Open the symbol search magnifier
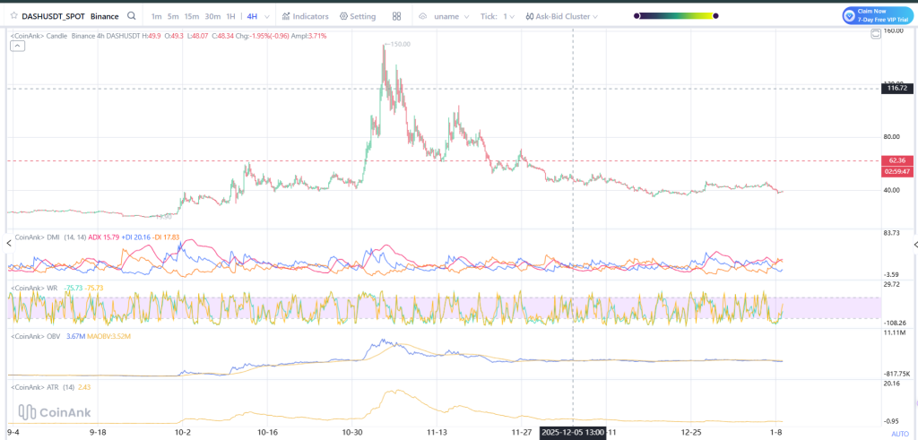Image resolution: width=918 pixels, height=440 pixels. point(133,16)
